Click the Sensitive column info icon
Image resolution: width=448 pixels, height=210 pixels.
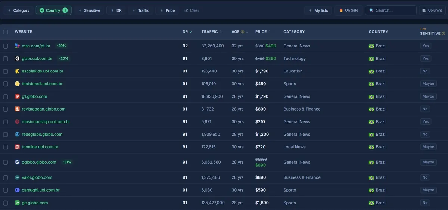(443, 34)
